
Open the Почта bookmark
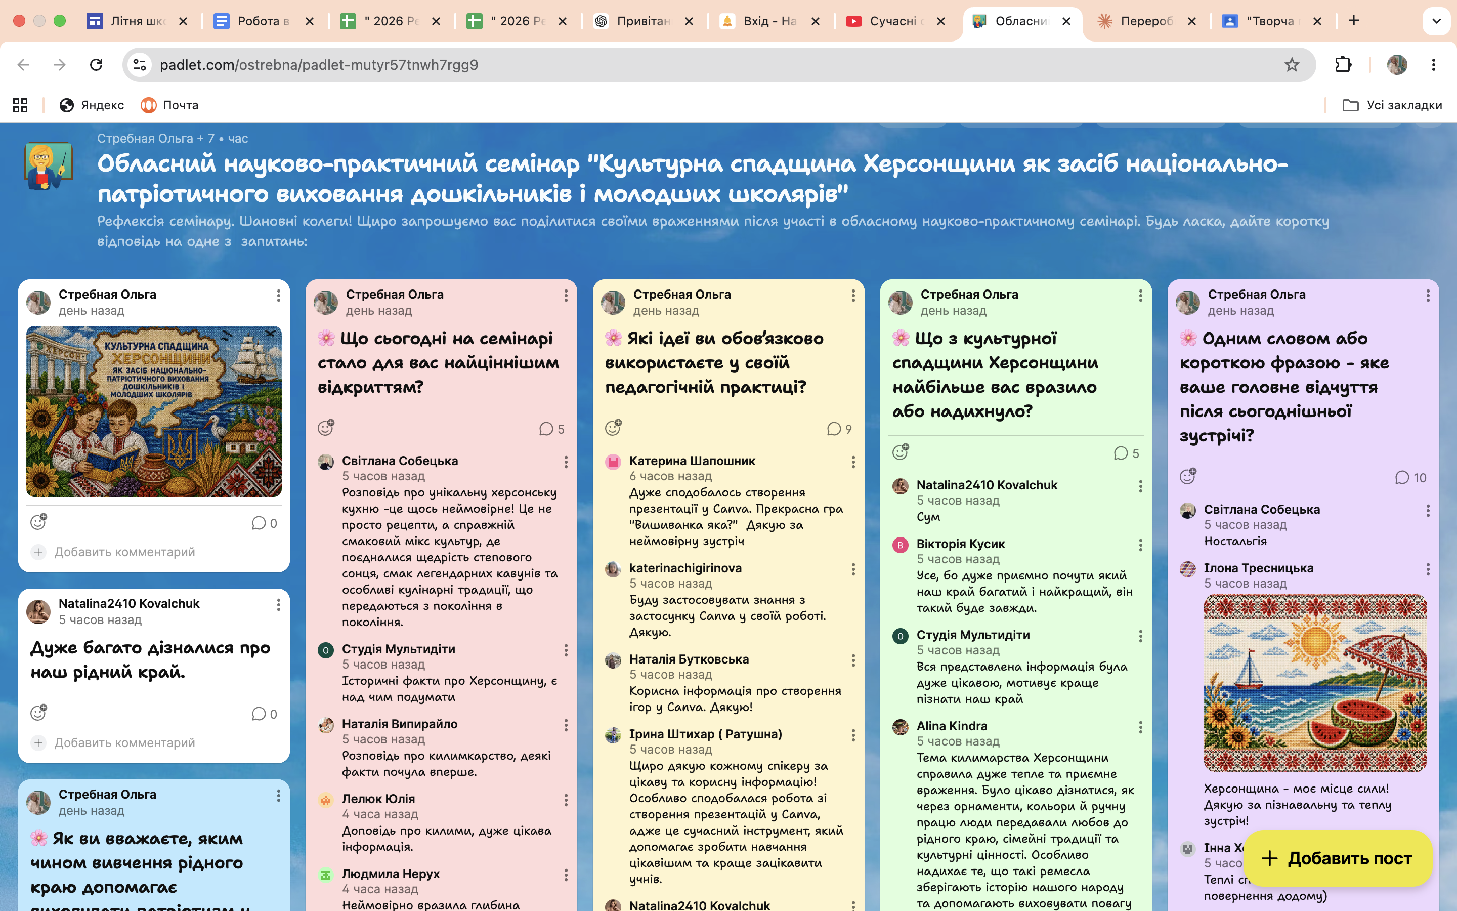point(170,105)
